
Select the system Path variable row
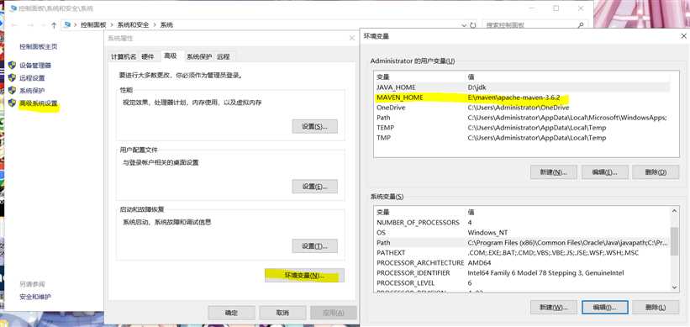(x=522, y=242)
